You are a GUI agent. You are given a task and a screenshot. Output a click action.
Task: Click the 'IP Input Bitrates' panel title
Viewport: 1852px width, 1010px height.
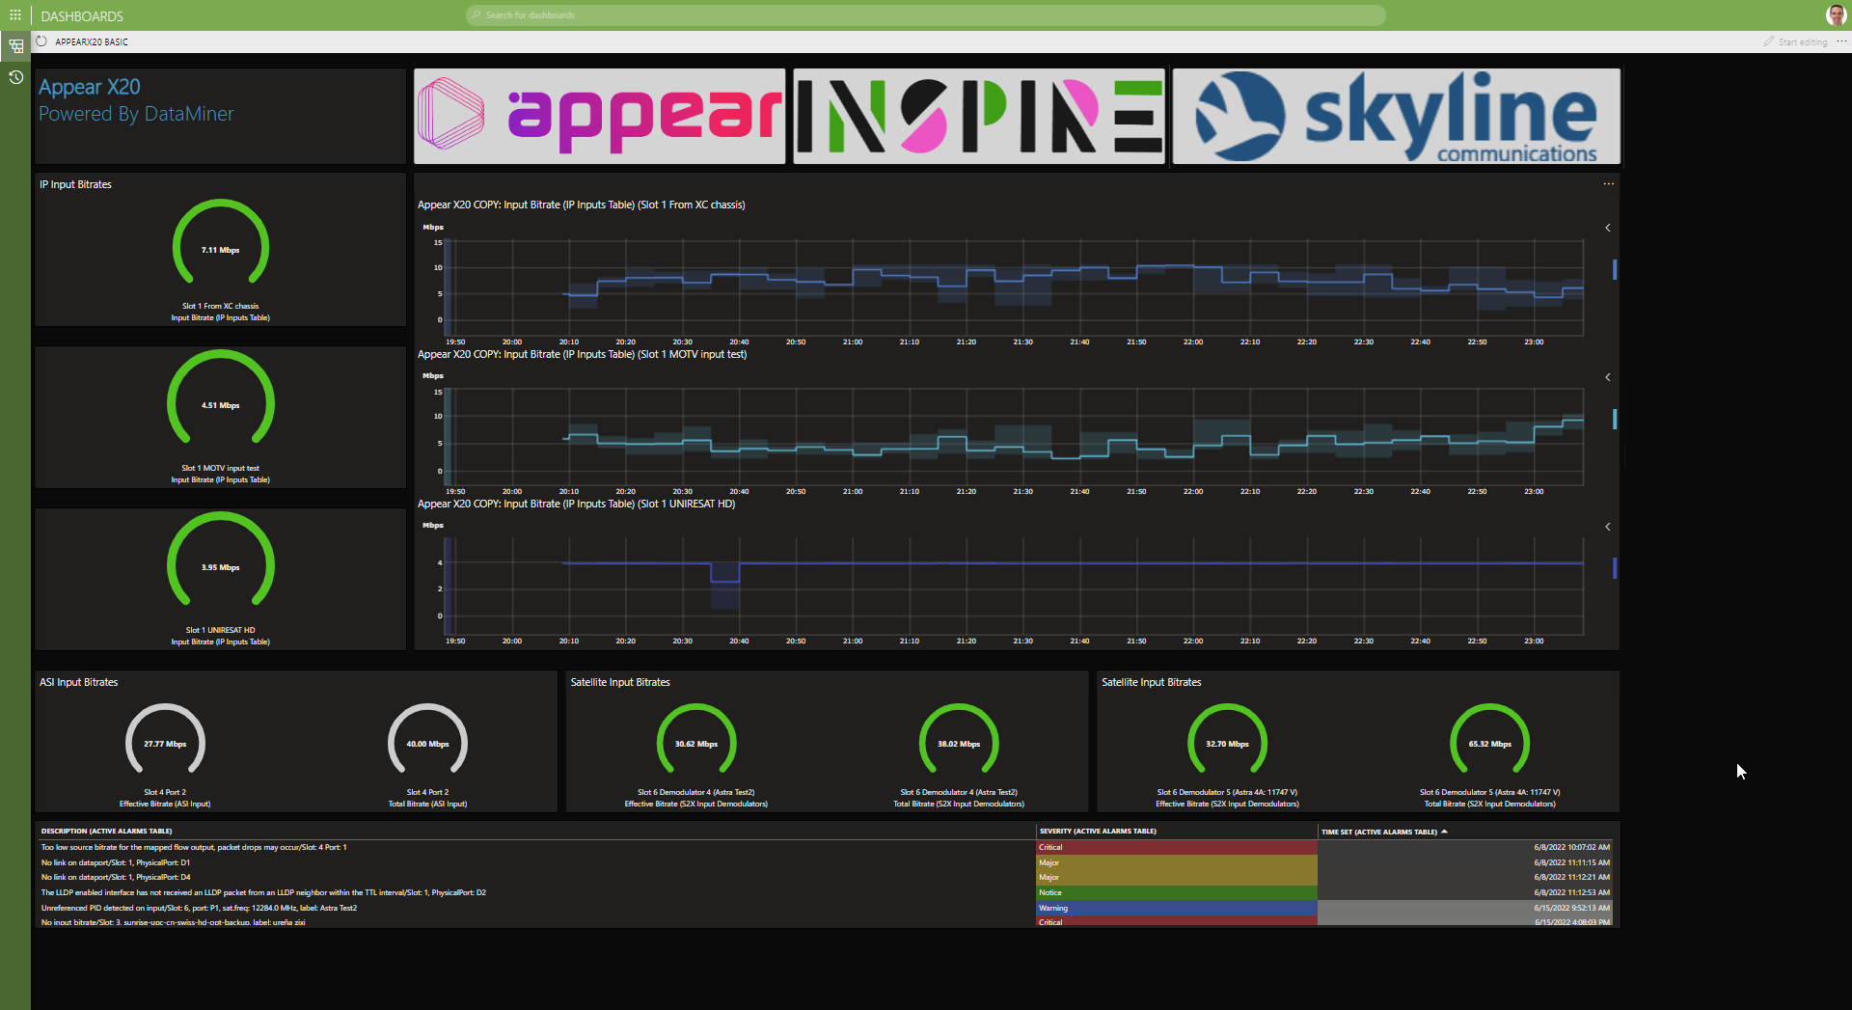point(75,184)
